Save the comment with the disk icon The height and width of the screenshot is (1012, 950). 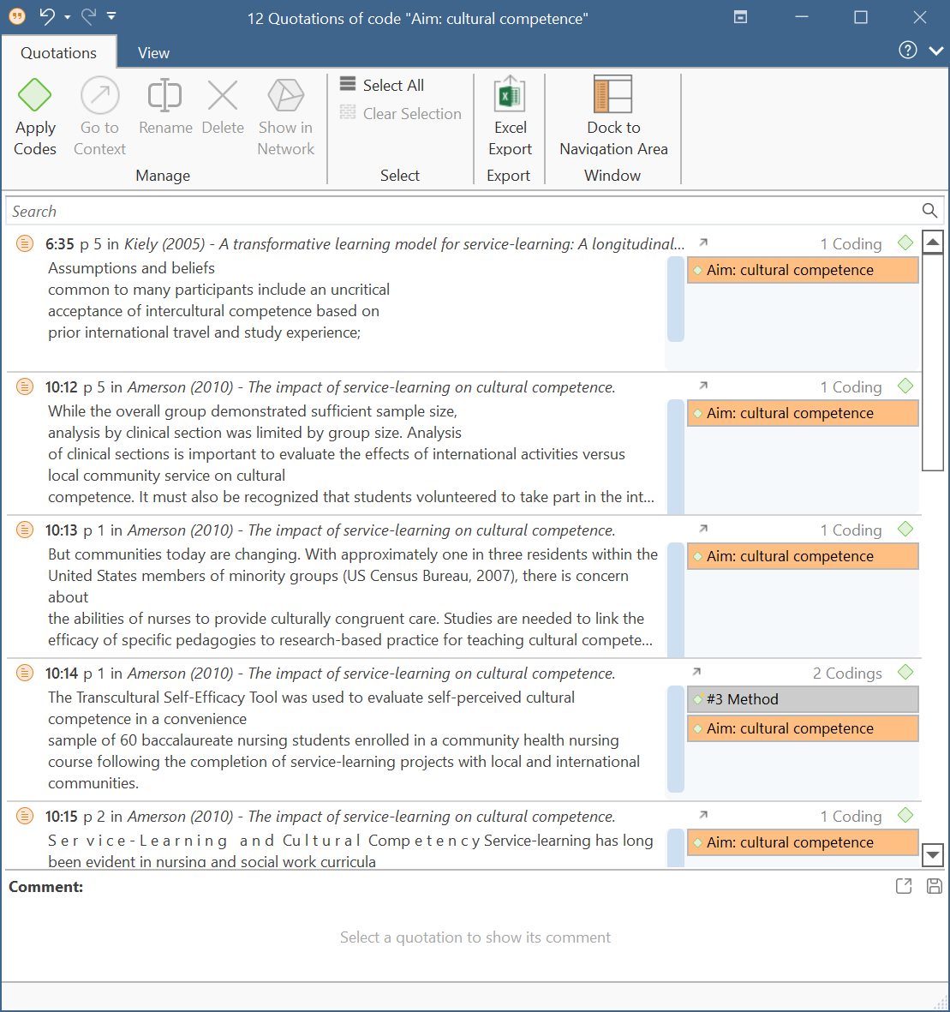935,886
